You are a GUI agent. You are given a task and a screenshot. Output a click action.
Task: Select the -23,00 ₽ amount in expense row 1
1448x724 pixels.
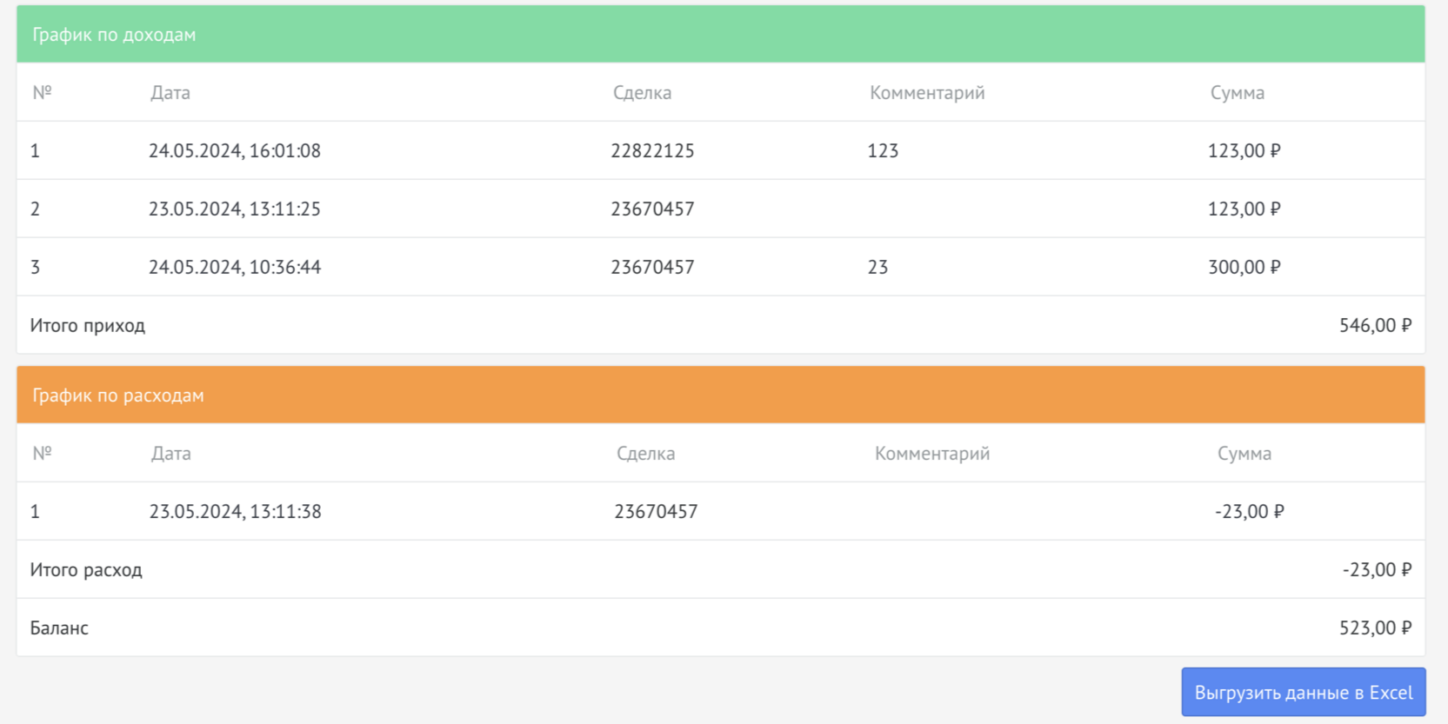[x=1249, y=512]
